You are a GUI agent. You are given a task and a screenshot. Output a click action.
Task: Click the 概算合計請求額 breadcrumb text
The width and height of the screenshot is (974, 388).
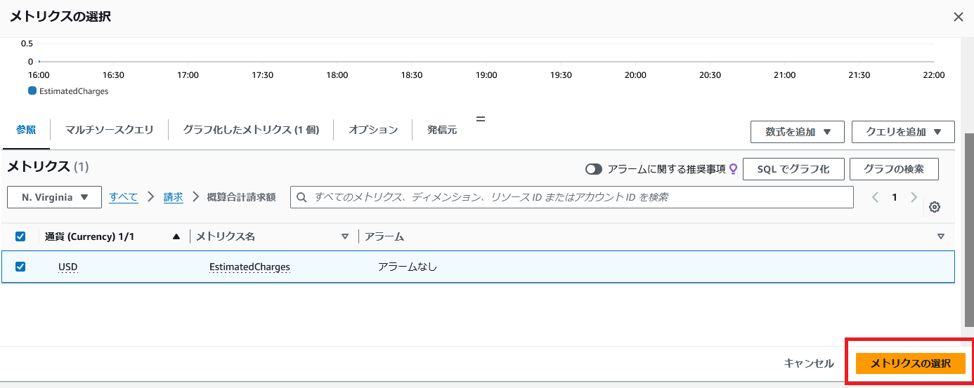coord(242,198)
